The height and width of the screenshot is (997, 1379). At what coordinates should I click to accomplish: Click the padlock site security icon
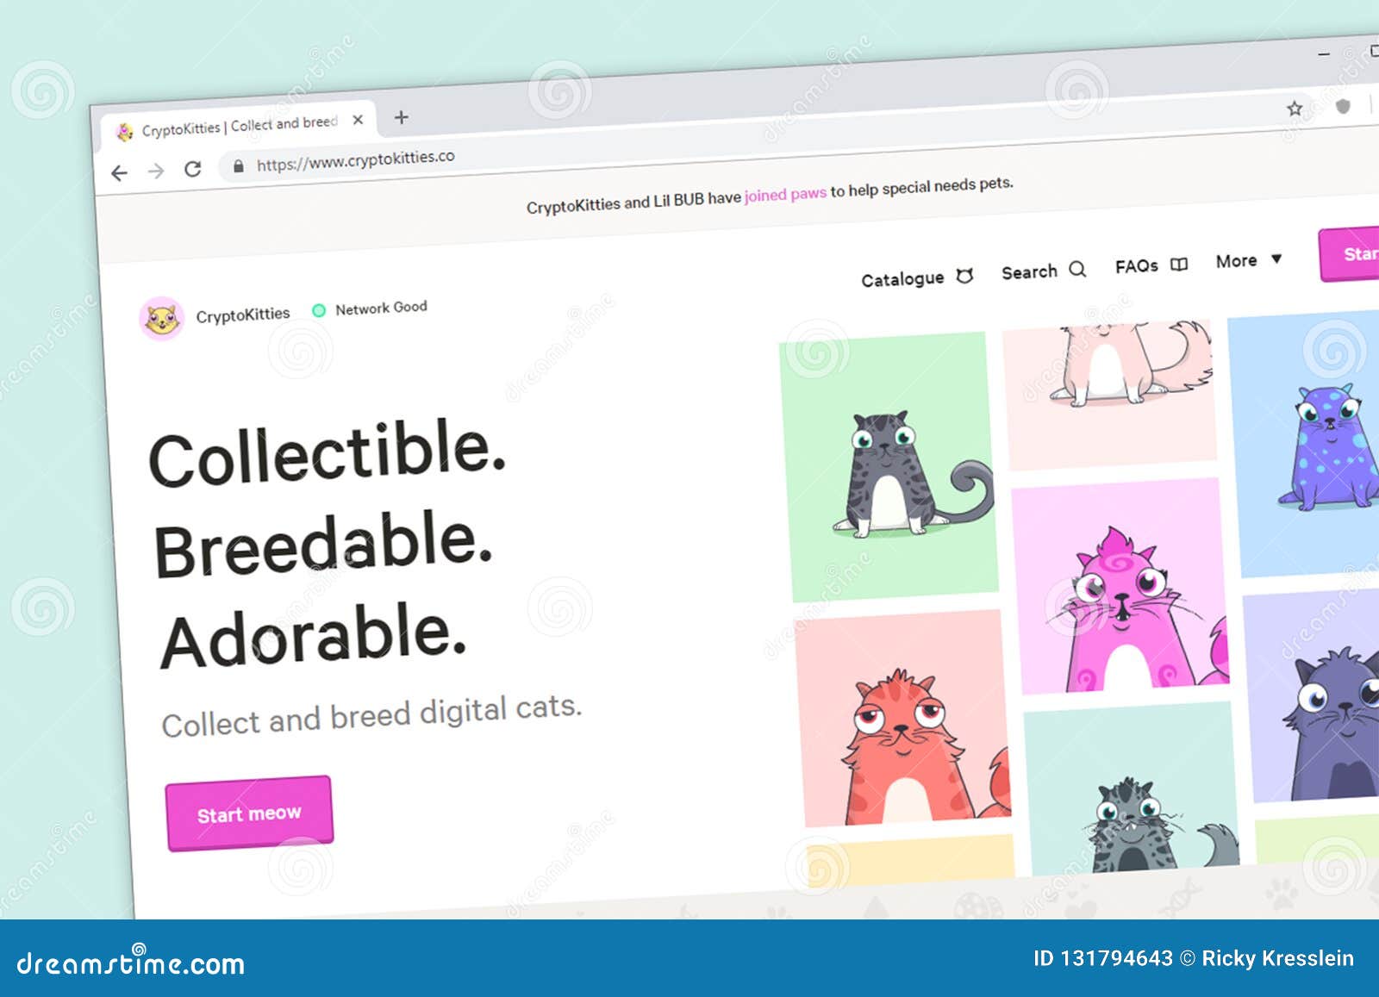239,166
